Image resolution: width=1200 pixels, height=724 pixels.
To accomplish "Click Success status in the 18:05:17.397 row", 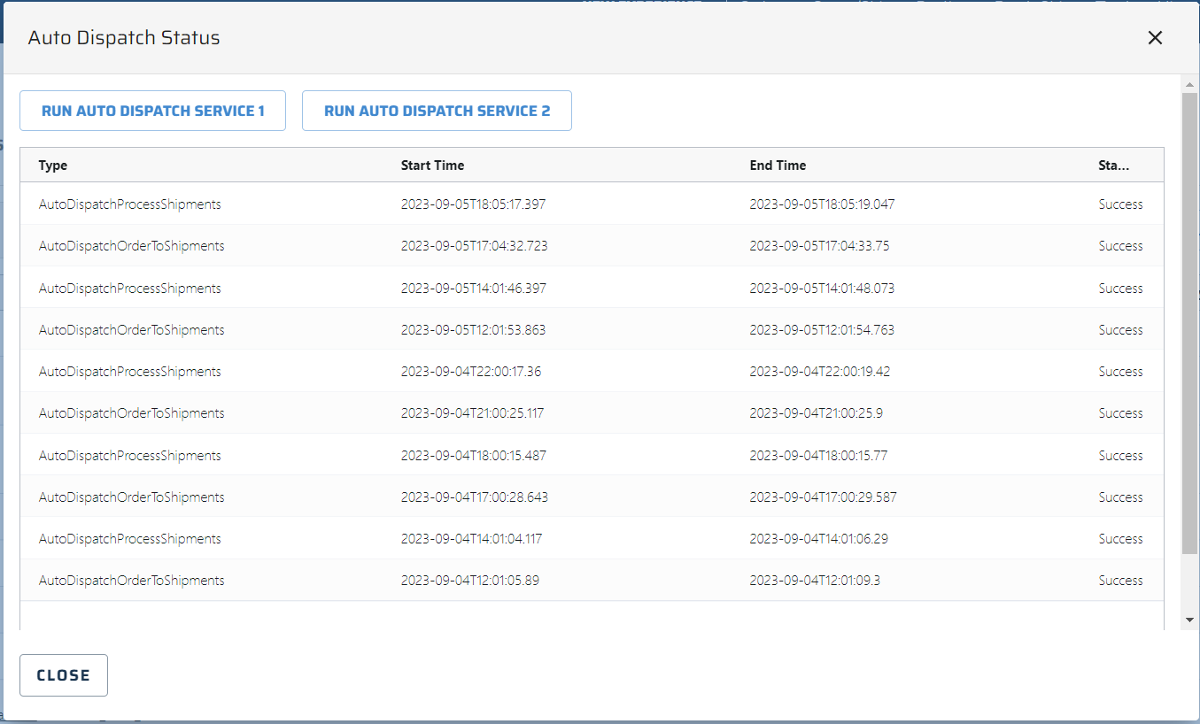I will click(x=1121, y=204).
